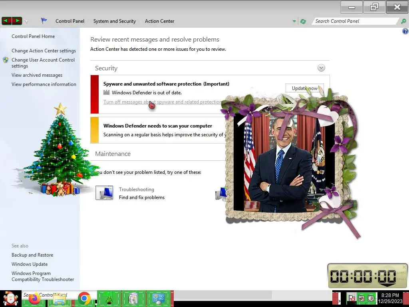
Task: Open the Christmas tree app on taskbar
Action: click(x=109, y=299)
